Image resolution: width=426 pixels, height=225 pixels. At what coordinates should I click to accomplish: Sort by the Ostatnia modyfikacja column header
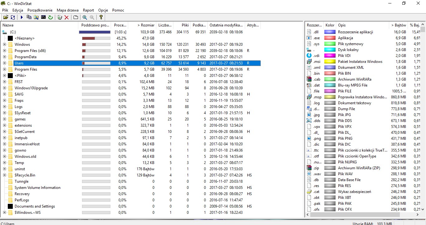click(x=226, y=25)
